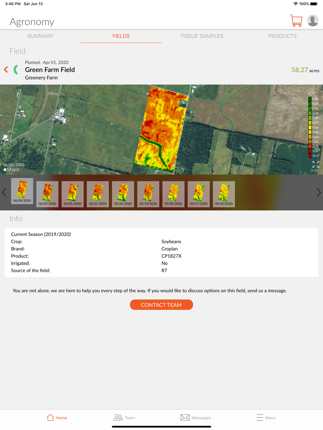Select the 05/25/2020 imagery thumbnail

(123, 194)
